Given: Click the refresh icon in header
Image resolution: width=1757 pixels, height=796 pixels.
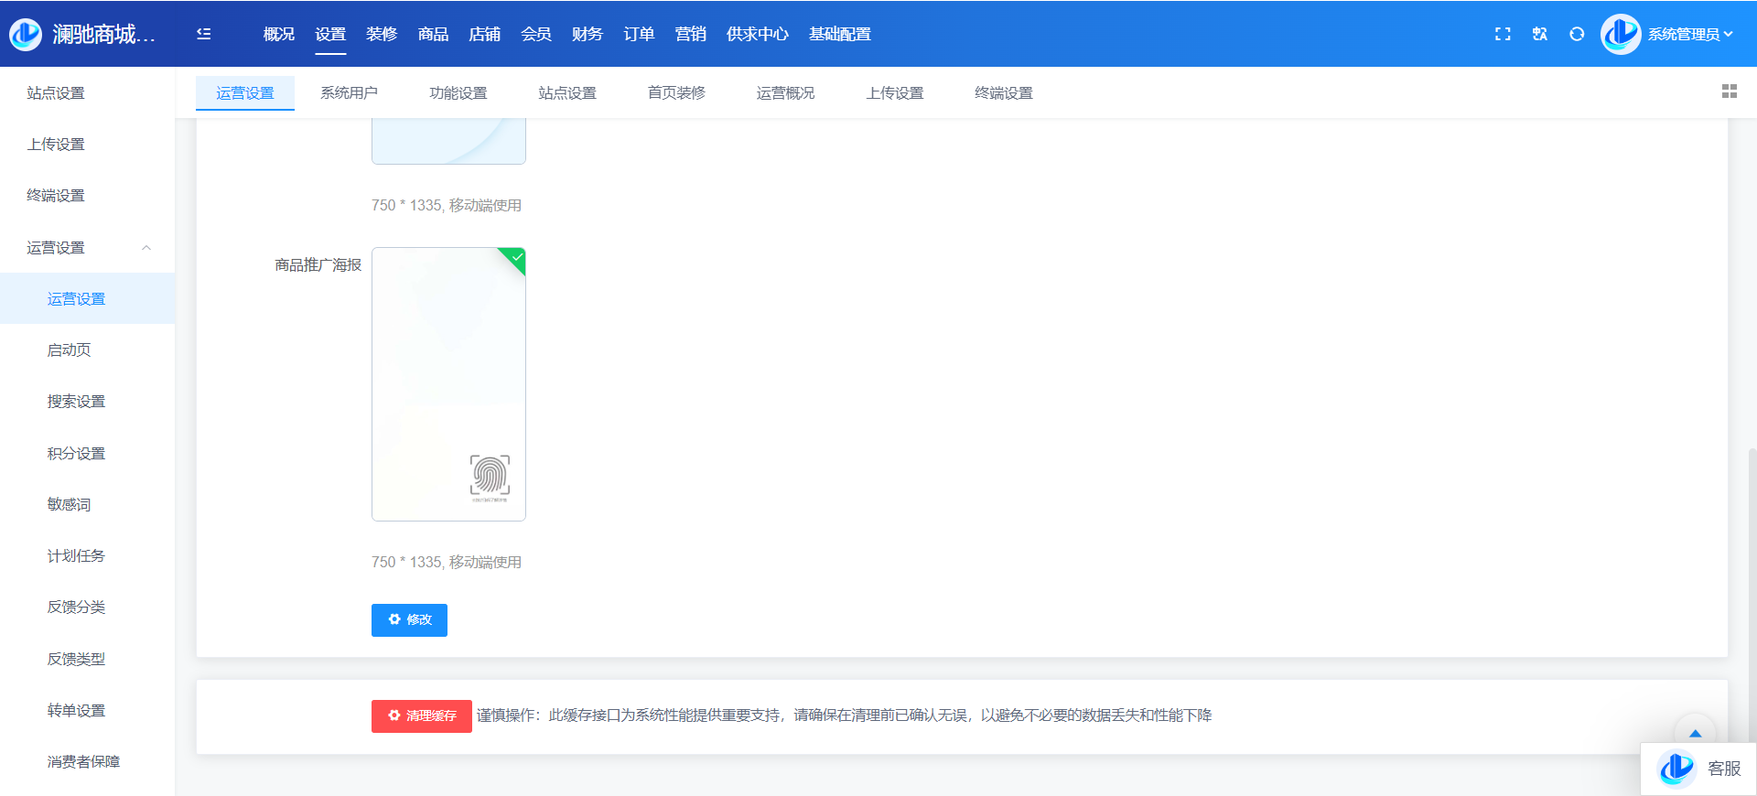Looking at the screenshot, I should pos(1577,34).
